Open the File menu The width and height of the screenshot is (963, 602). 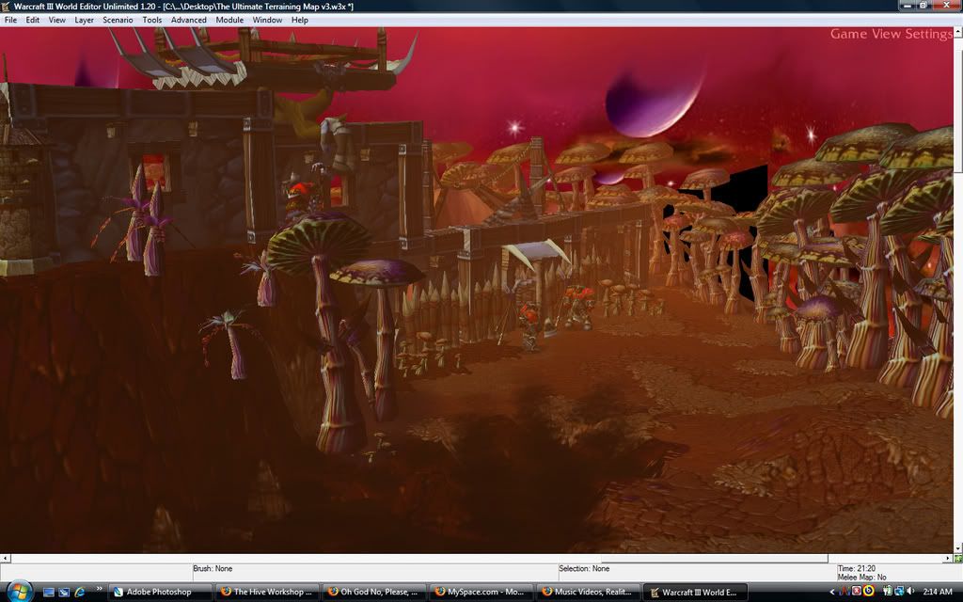[10, 20]
